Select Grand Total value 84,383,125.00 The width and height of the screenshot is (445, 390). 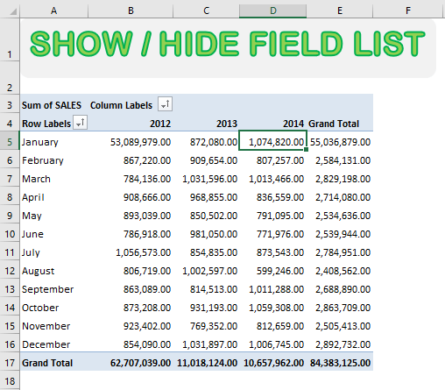tap(340, 363)
